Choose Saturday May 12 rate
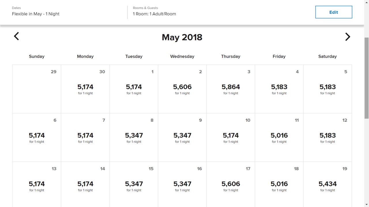The image size is (369, 207). coord(327,137)
